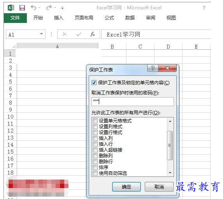Switch to the 插入 tab
This screenshot has height=199, width=223.
[x=59, y=18]
